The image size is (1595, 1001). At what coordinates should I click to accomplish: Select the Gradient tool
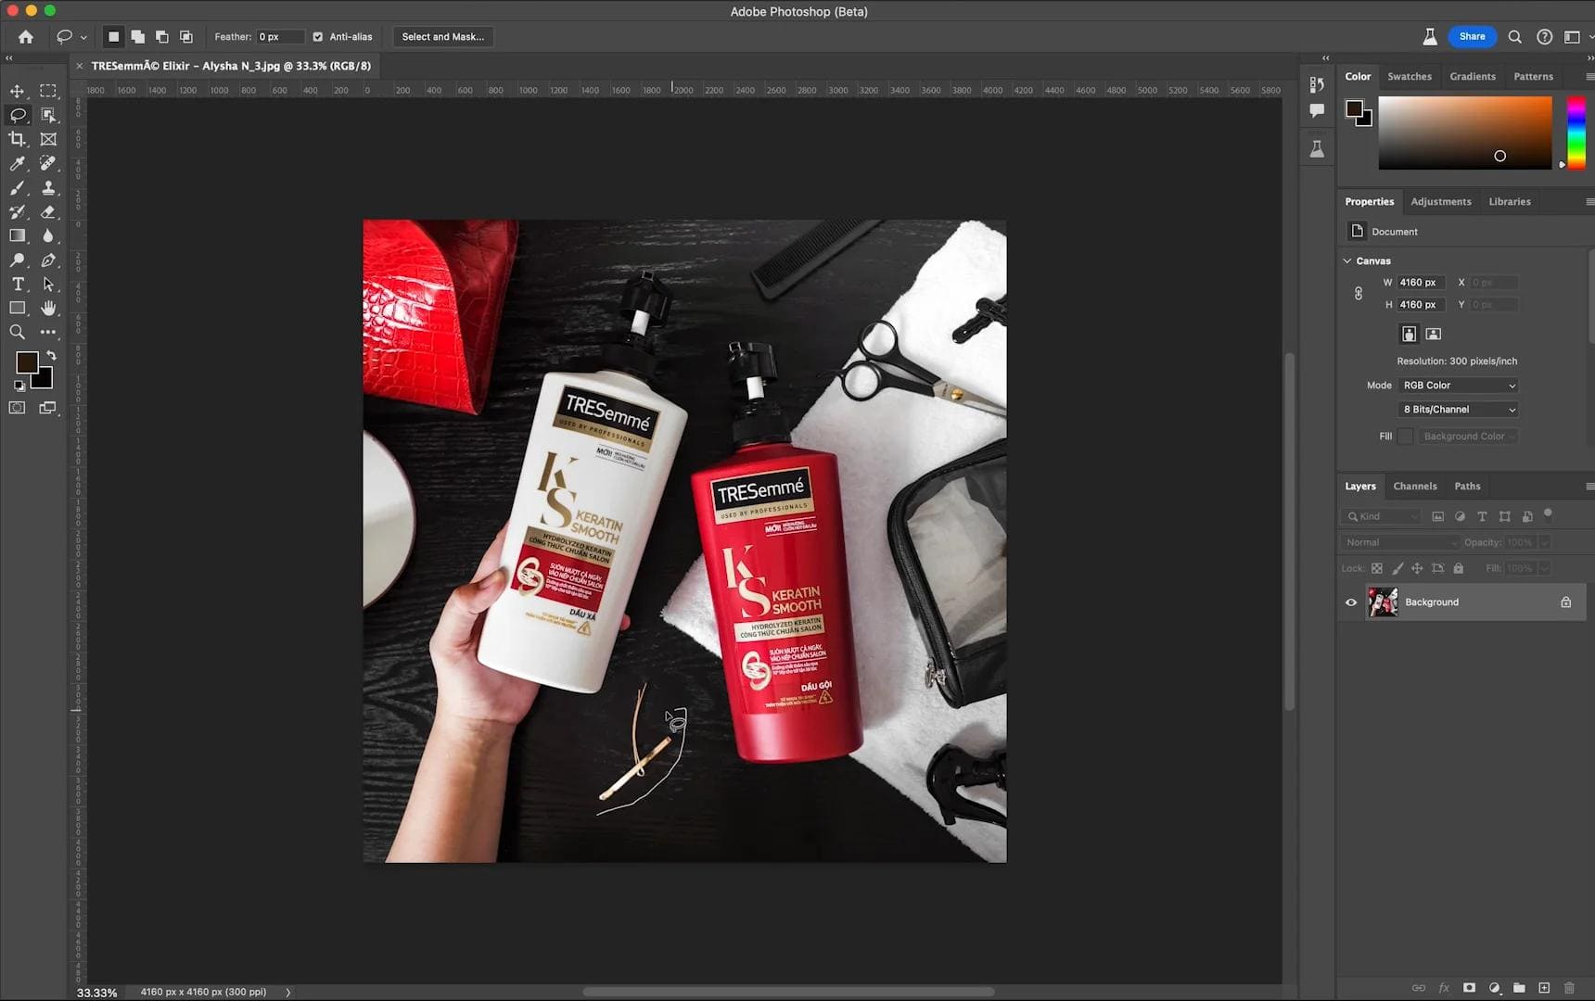coord(17,235)
